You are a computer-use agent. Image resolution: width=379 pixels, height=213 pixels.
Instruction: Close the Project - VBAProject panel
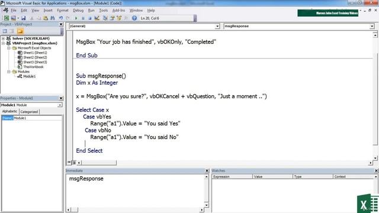[61, 24]
